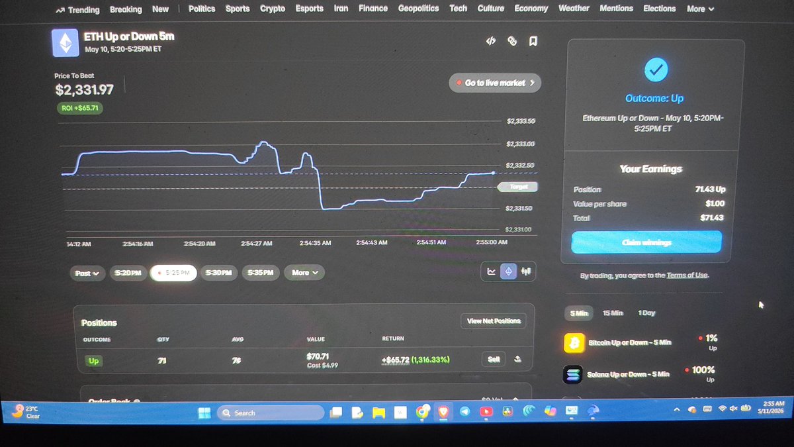Screen dimensions: 794x447
Task: Open the Weather category
Action: 574,9
